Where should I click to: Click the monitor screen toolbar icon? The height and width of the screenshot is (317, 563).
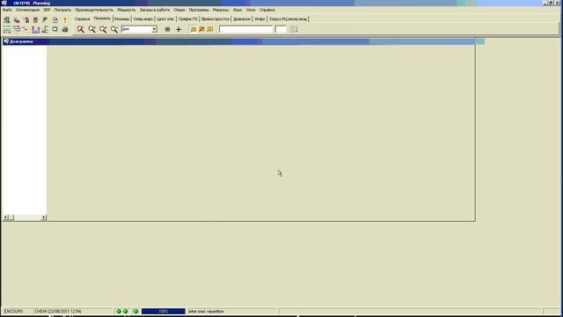point(55,29)
